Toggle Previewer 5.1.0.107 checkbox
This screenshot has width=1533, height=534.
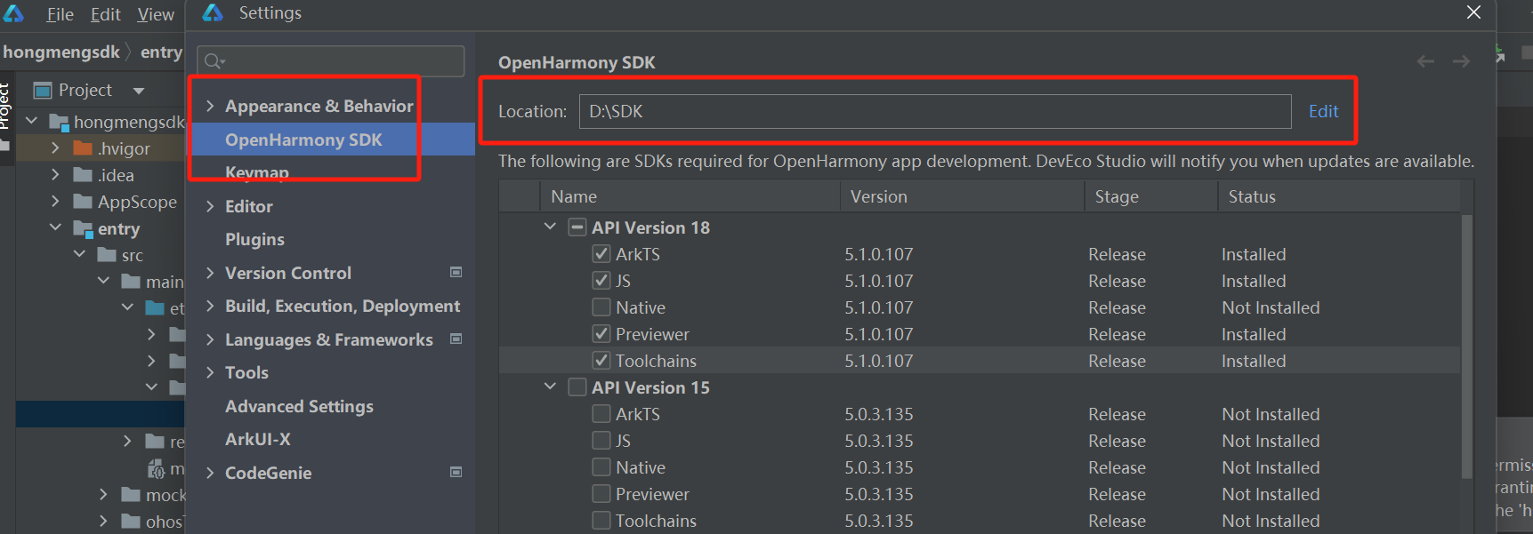point(601,334)
